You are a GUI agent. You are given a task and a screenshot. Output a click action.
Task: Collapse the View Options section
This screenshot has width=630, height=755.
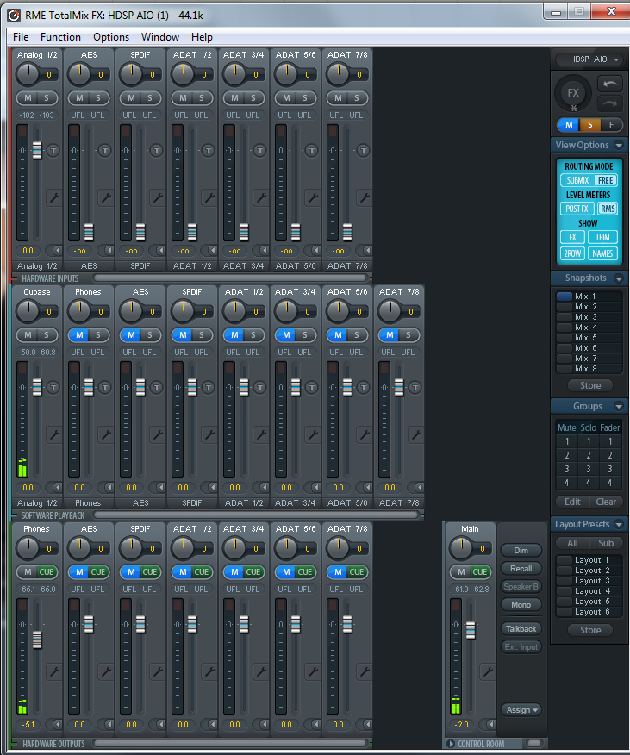[620, 145]
